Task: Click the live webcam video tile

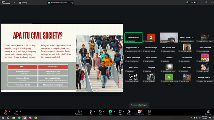Action: click(169, 38)
